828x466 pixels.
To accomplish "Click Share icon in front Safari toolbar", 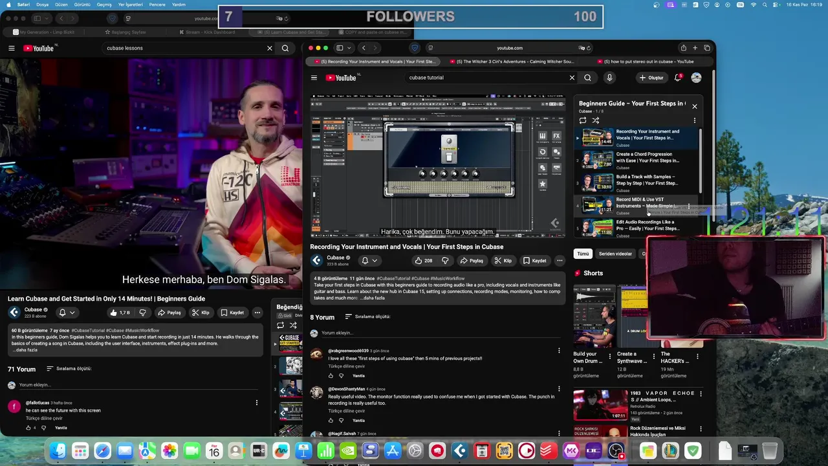I will [x=683, y=48].
